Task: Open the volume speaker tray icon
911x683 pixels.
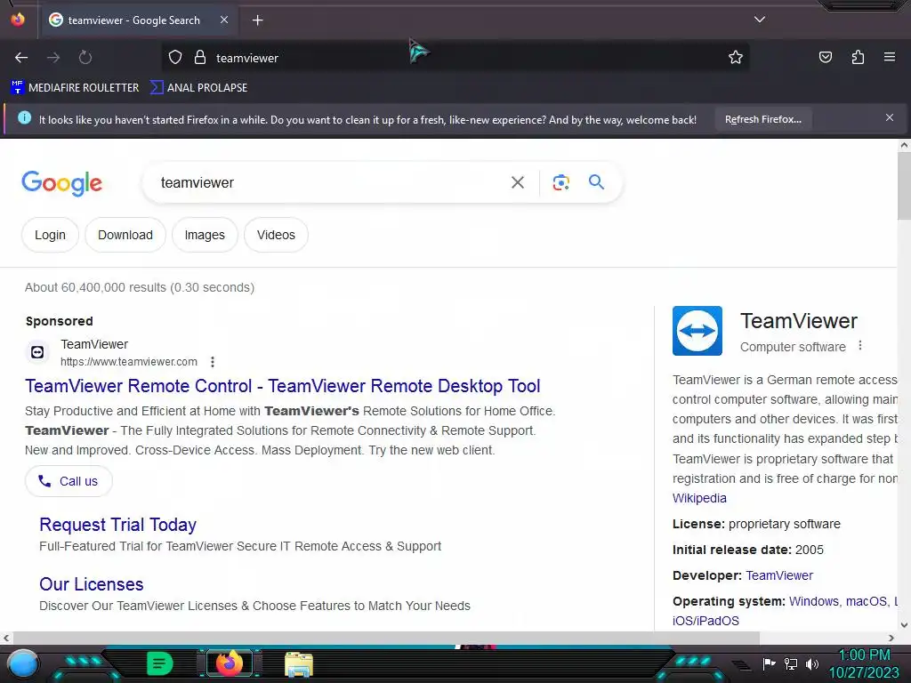Action: pos(811,663)
